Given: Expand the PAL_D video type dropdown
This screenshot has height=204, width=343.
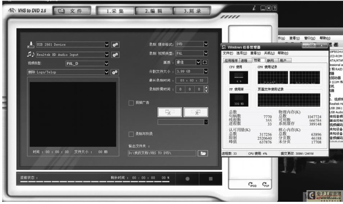Looking at the screenshot, I should point(107,63).
